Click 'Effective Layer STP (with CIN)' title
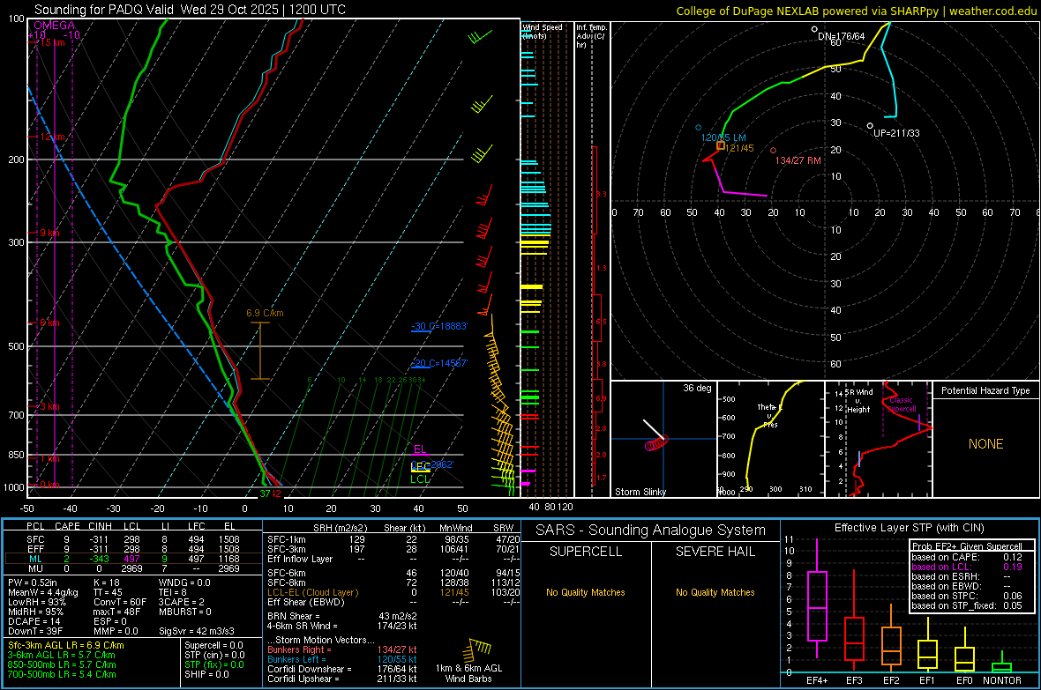 click(x=909, y=528)
